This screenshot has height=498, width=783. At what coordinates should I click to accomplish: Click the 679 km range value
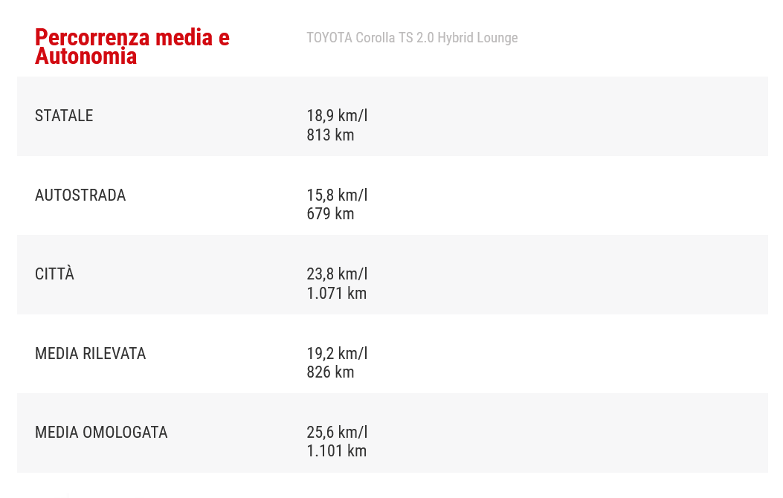[x=330, y=214]
